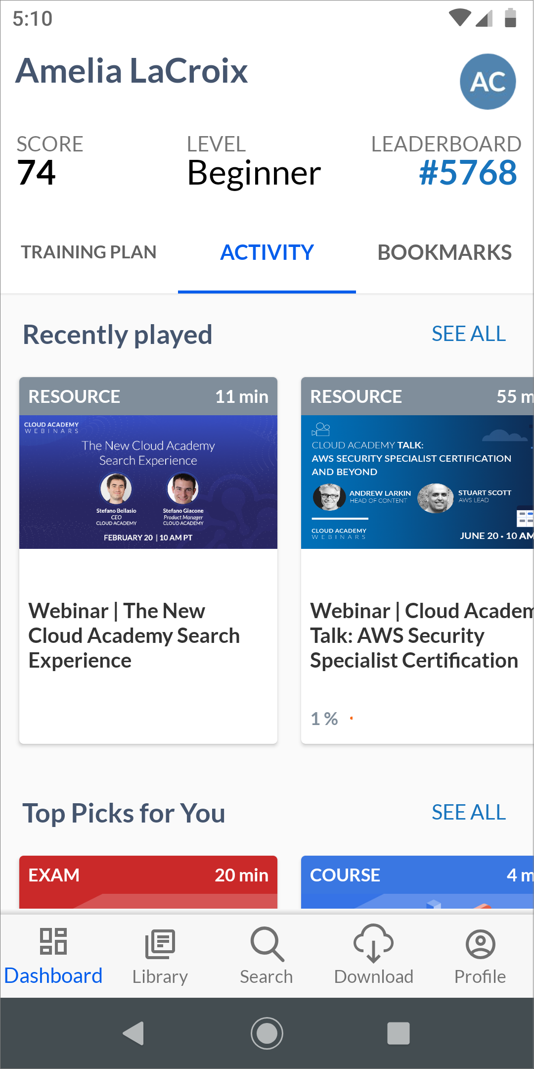
Task: See all Top Picks for You
Action: coord(469,813)
